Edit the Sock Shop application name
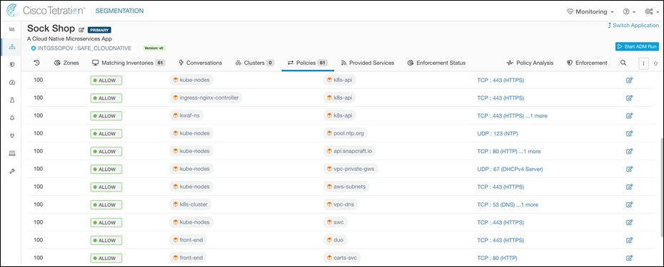Viewport: 664px width, 267px height. pos(81,30)
